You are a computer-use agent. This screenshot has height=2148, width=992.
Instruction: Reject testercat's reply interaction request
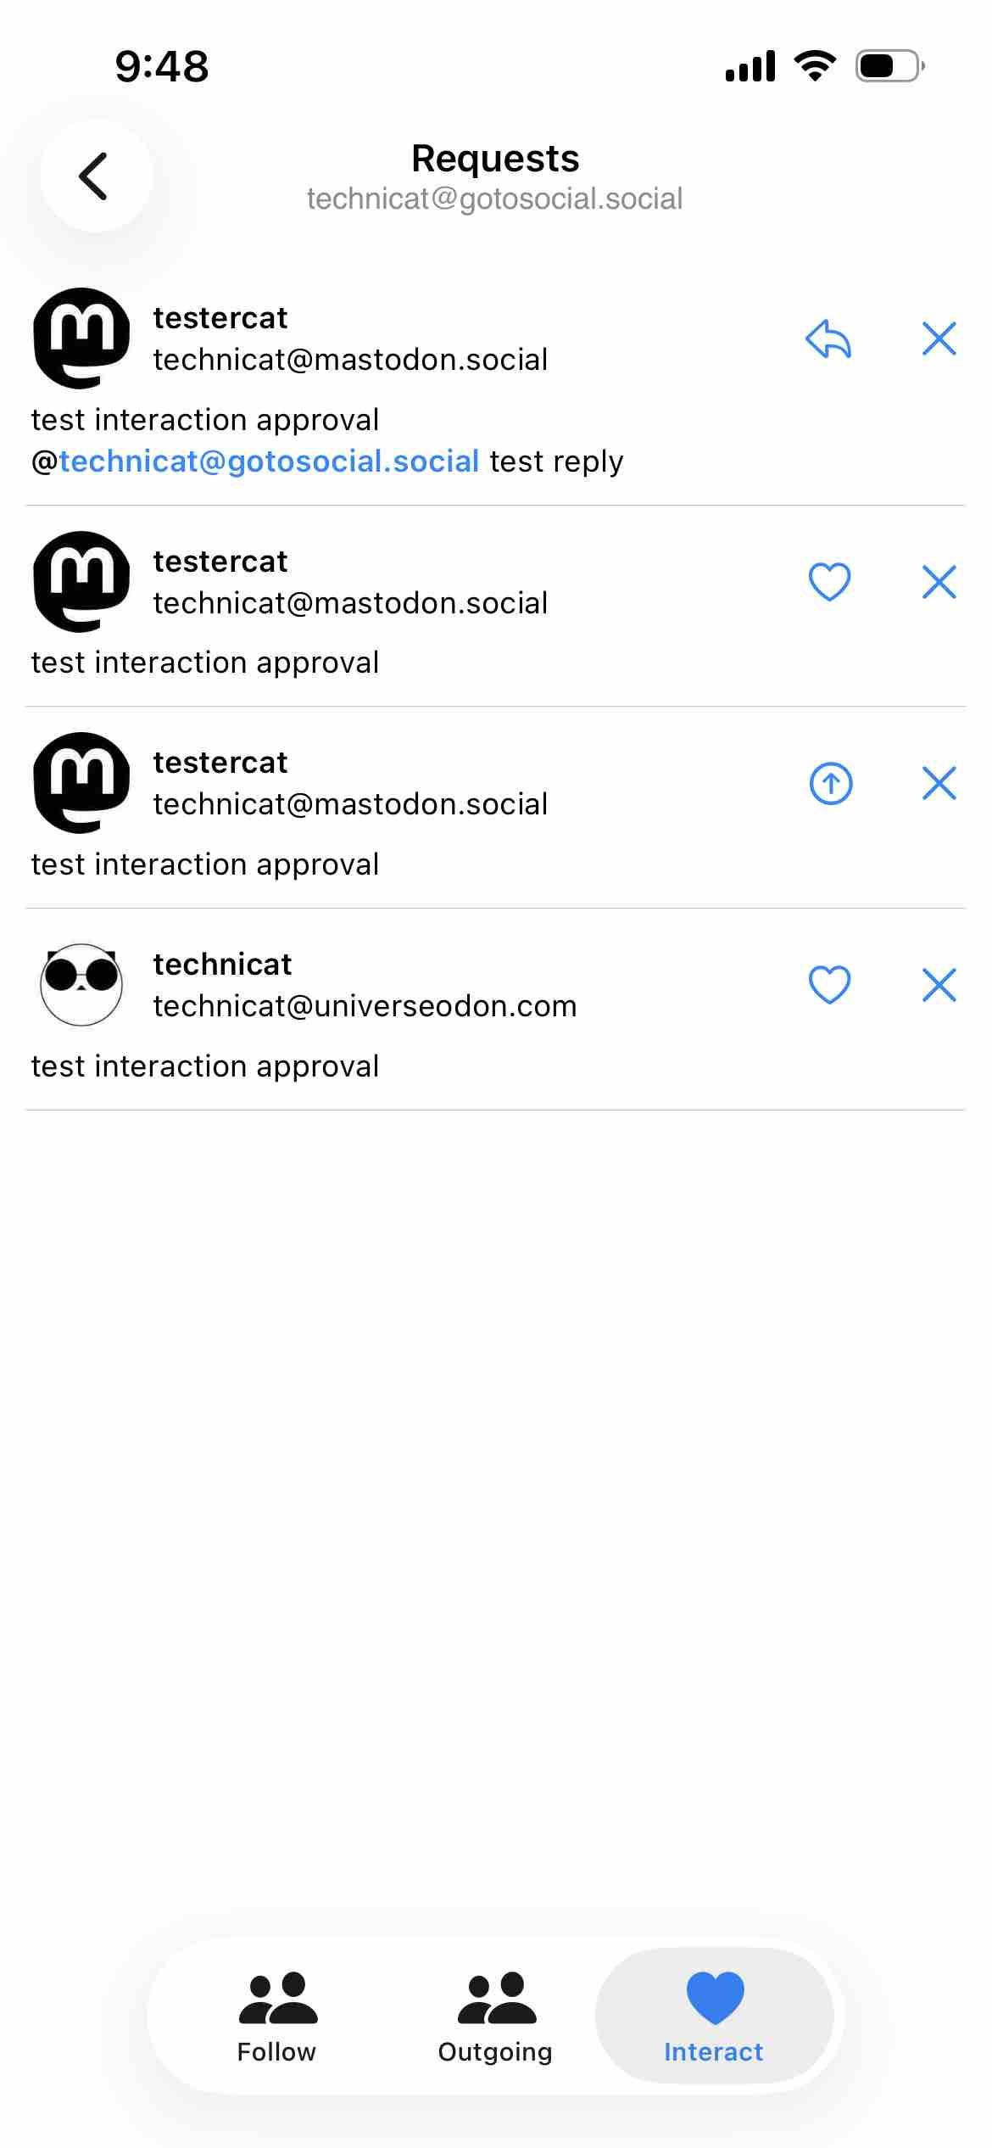[x=939, y=339]
